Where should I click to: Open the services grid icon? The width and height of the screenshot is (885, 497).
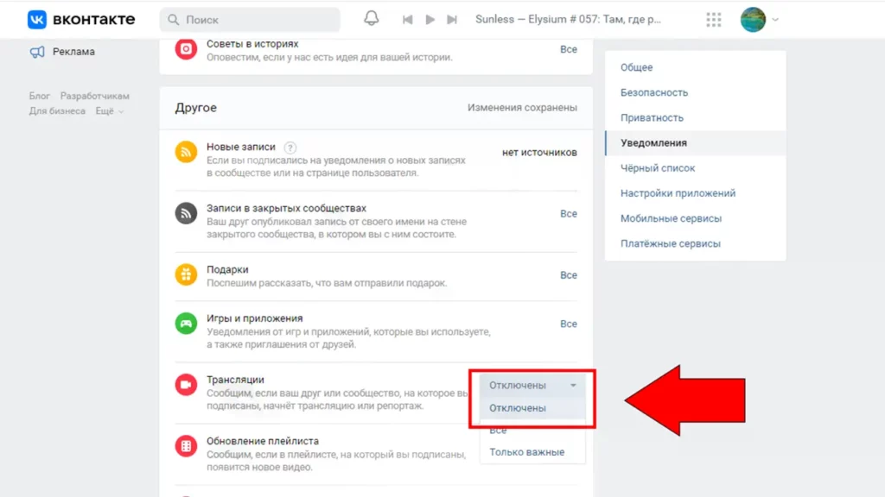pos(714,19)
